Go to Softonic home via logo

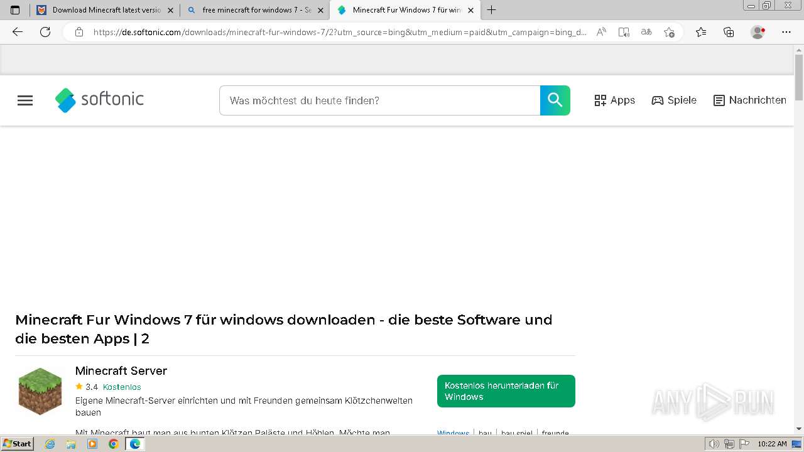[99, 100]
